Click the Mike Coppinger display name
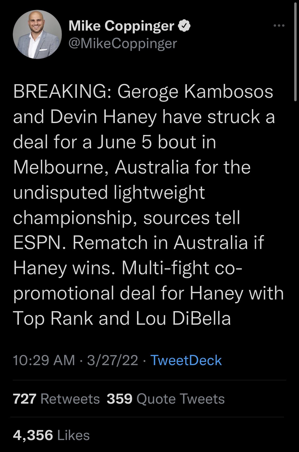Image resolution: width=299 pixels, height=452 pixels. [121, 26]
